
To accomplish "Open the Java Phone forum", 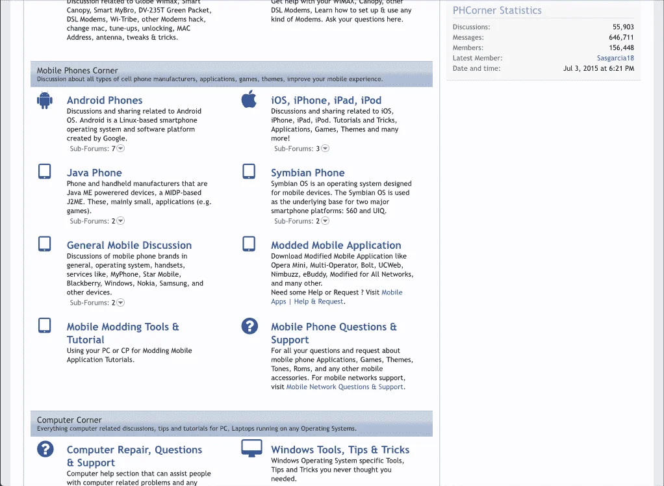I will tap(94, 173).
